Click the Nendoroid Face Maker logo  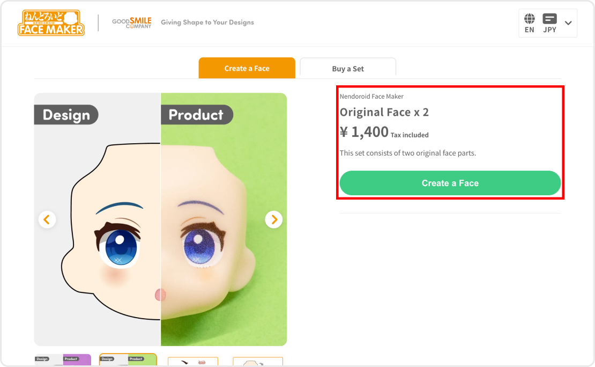[x=51, y=23]
